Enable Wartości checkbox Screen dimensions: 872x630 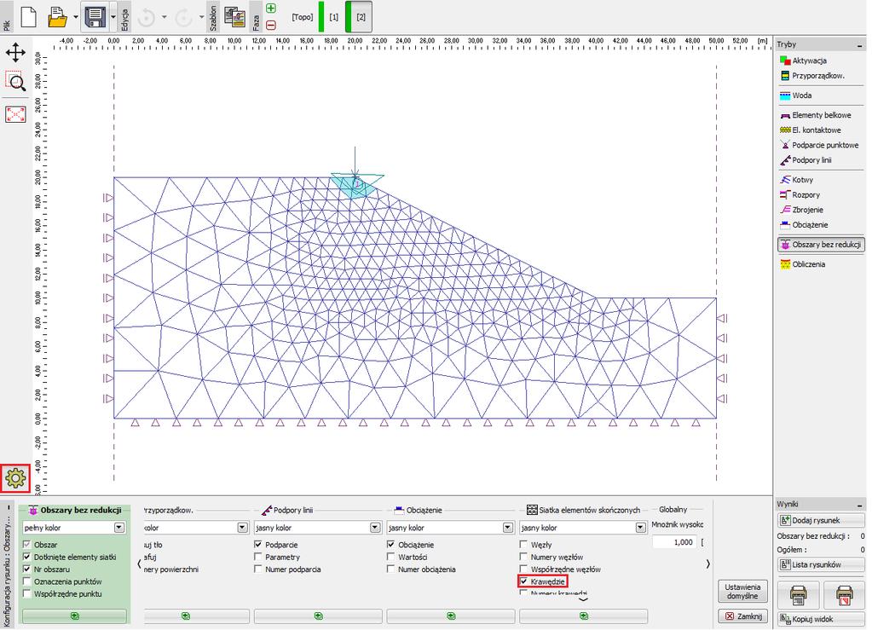coord(390,558)
